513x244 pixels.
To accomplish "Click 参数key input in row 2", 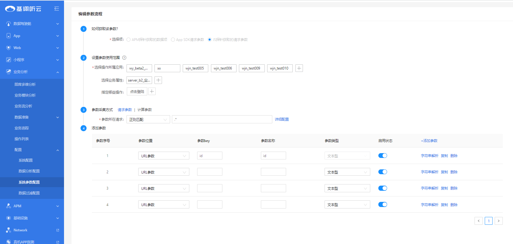I will click(210, 172).
